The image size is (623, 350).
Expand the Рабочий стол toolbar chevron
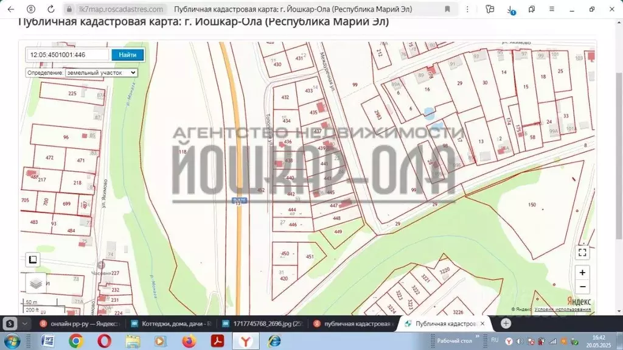(x=478, y=337)
